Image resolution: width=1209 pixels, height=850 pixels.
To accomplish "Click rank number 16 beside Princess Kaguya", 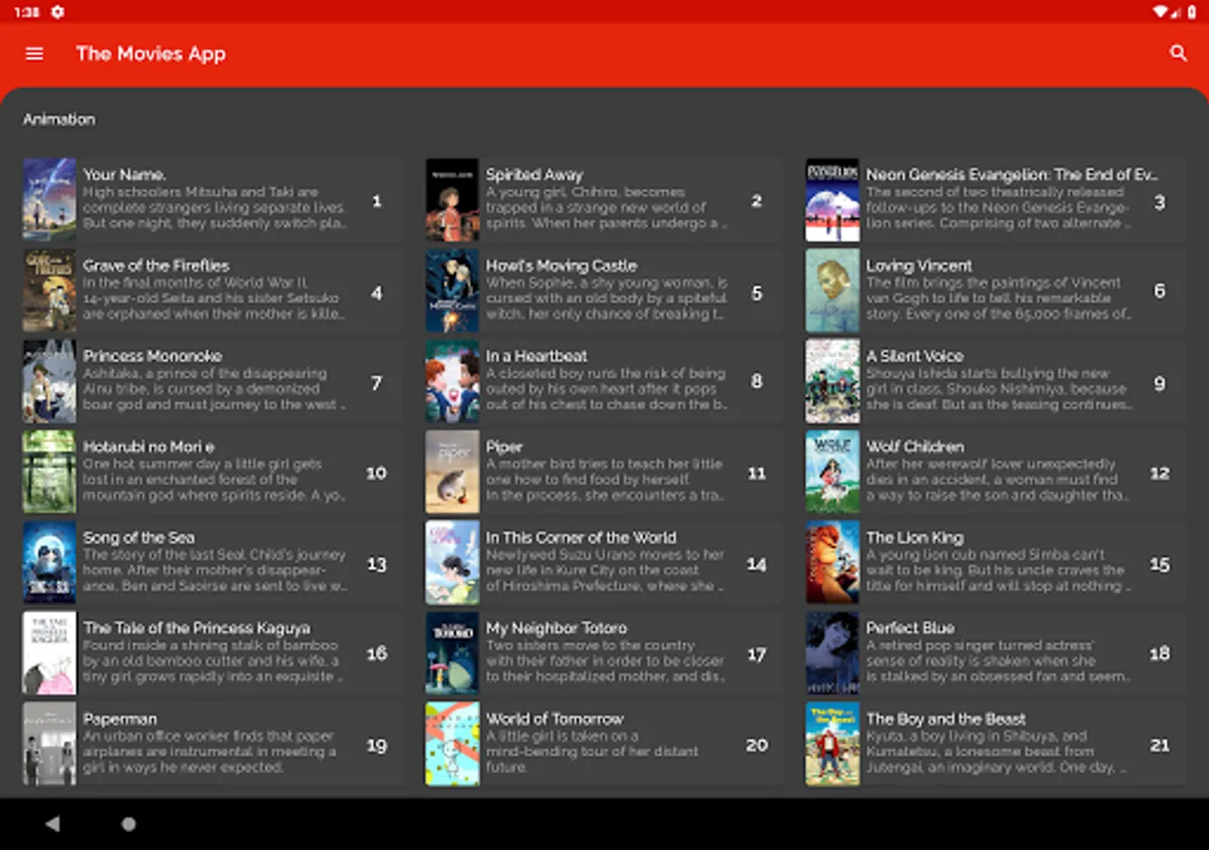I will coord(377,654).
